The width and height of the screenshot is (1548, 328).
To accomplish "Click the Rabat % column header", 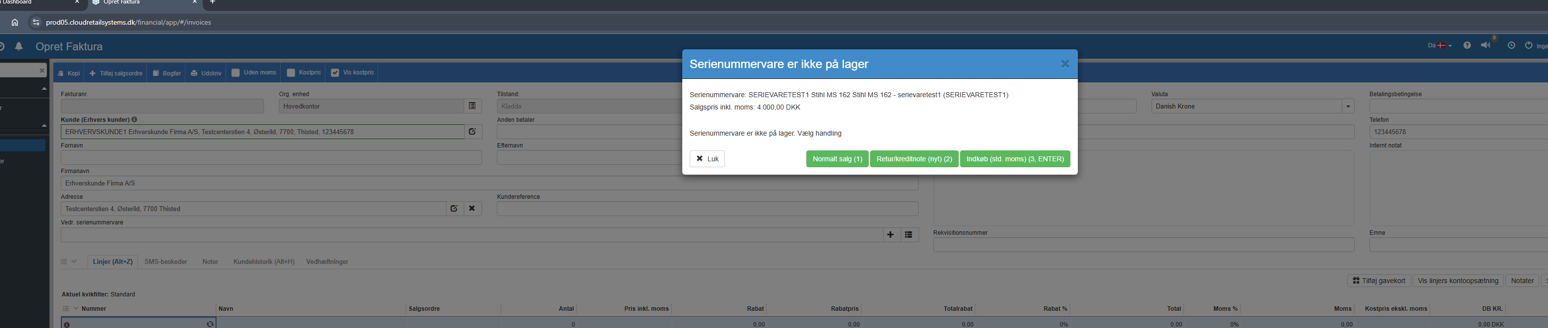I will click(1055, 309).
